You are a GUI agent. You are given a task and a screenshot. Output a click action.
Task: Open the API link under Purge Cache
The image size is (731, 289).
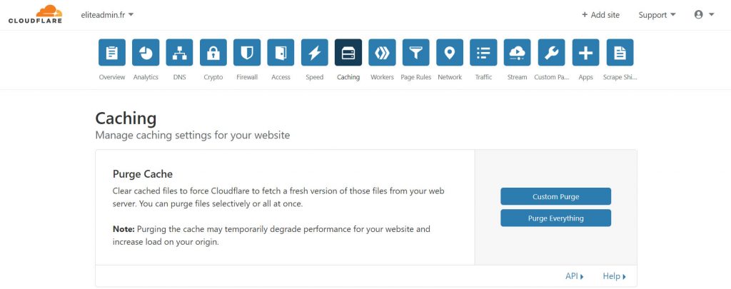(575, 276)
